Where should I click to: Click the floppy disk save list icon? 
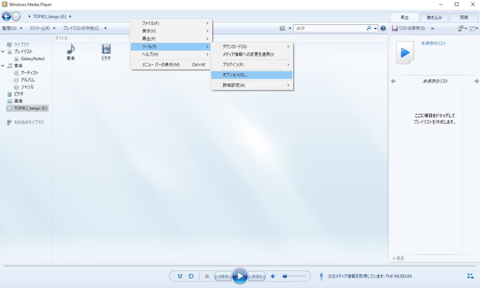click(x=395, y=28)
